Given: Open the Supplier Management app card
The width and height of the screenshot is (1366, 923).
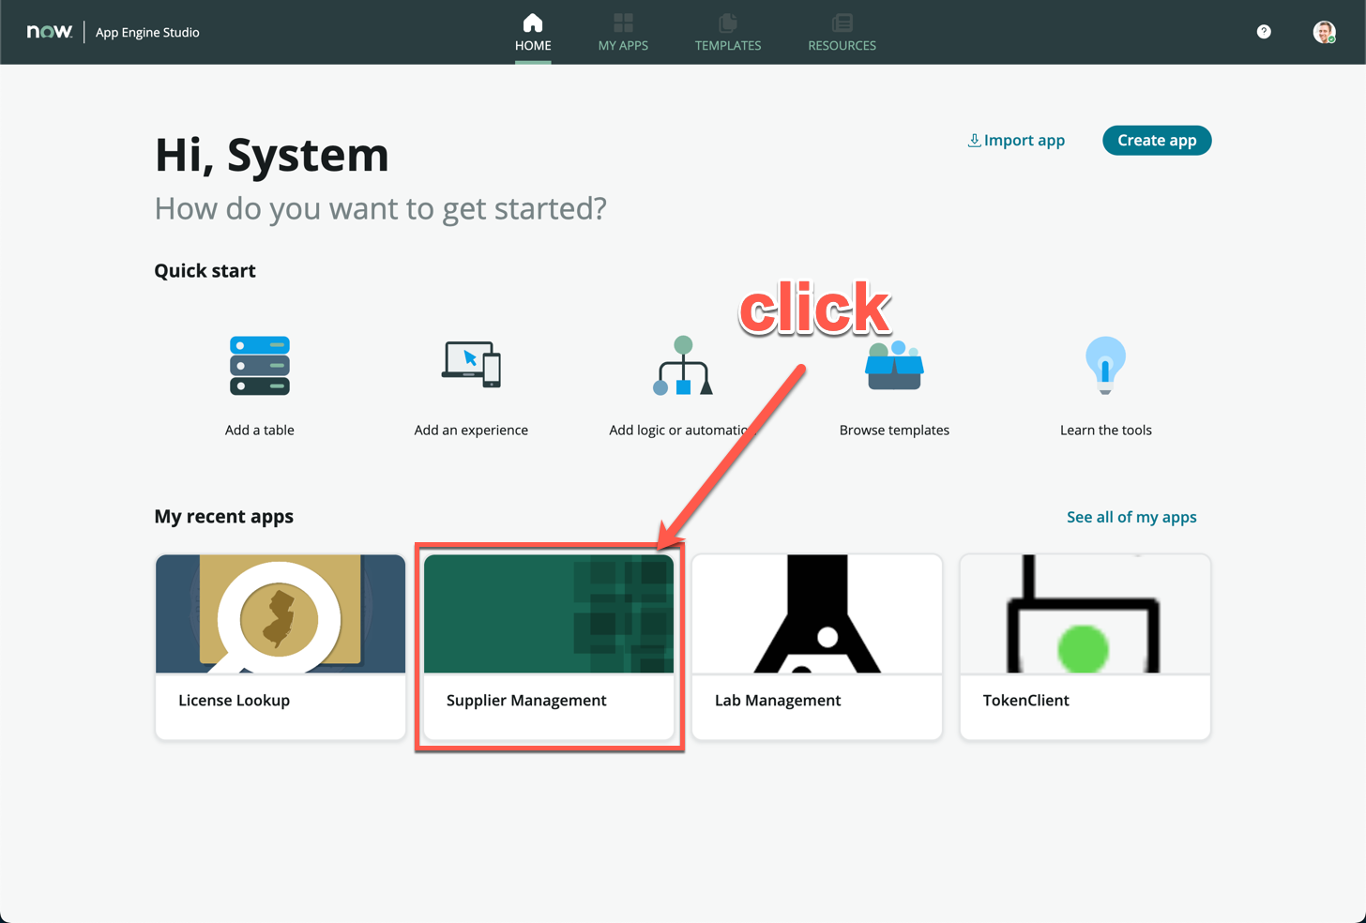Looking at the screenshot, I should pyautogui.click(x=549, y=647).
